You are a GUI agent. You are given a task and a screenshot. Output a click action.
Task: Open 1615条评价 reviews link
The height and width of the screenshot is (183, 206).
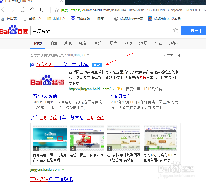(153, 89)
